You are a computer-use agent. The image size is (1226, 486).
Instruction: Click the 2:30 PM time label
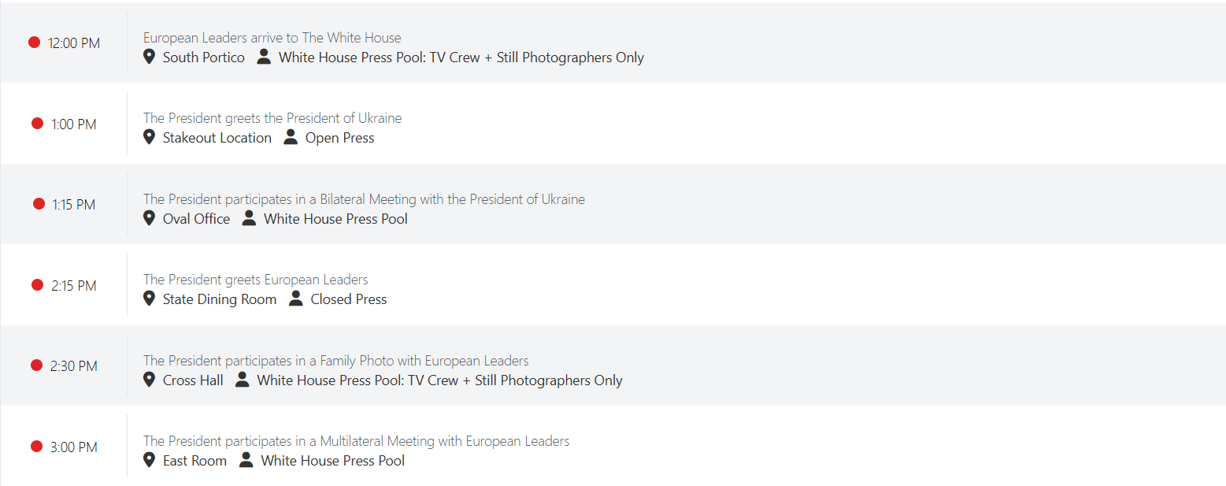point(73,366)
